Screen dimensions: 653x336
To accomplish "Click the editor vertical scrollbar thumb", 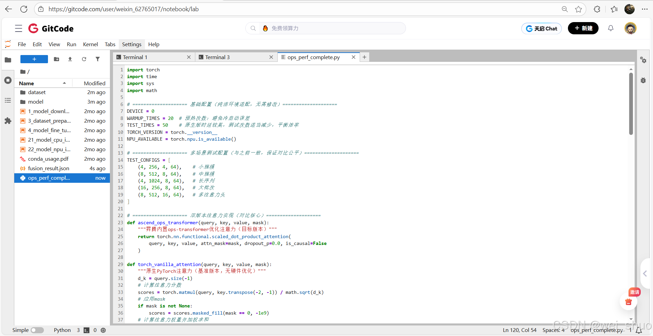I will (631, 104).
